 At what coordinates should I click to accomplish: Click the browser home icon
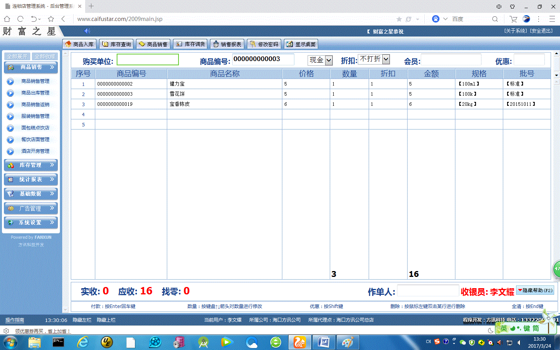click(x=7, y=19)
